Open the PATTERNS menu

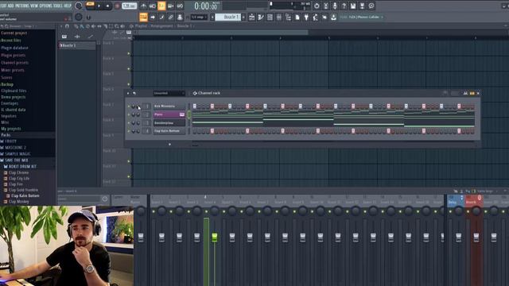click(x=22, y=6)
